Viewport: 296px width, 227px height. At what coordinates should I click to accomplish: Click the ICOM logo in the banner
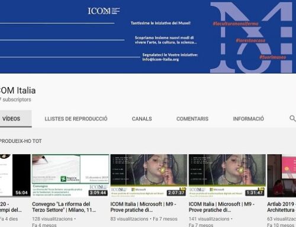(104, 11)
